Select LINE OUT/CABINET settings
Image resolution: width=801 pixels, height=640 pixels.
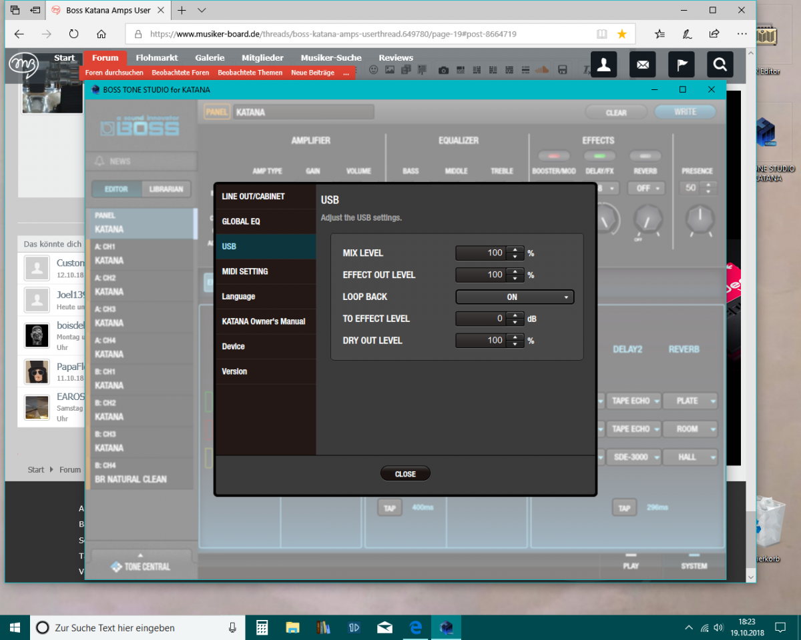tap(266, 197)
